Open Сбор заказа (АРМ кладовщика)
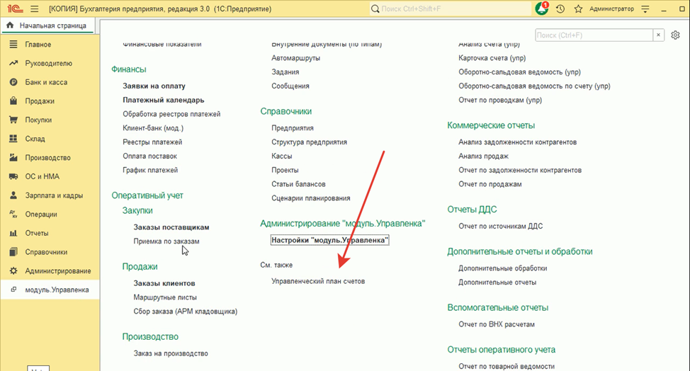The image size is (690, 371). point(186,312)
